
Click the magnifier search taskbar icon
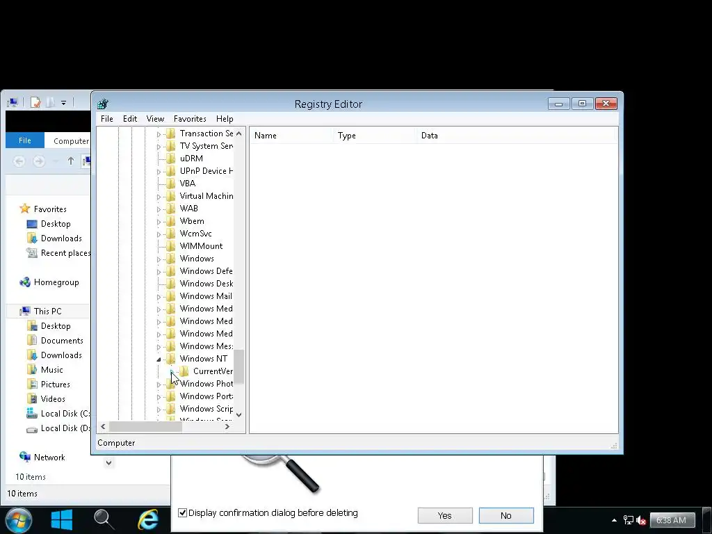(x=104, y=520)
